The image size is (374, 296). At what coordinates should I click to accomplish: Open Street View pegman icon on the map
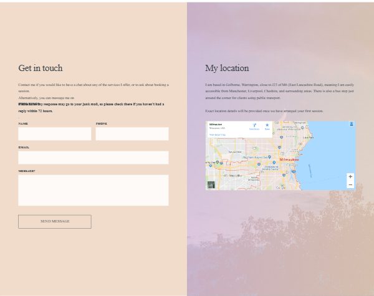click(352, 124)
